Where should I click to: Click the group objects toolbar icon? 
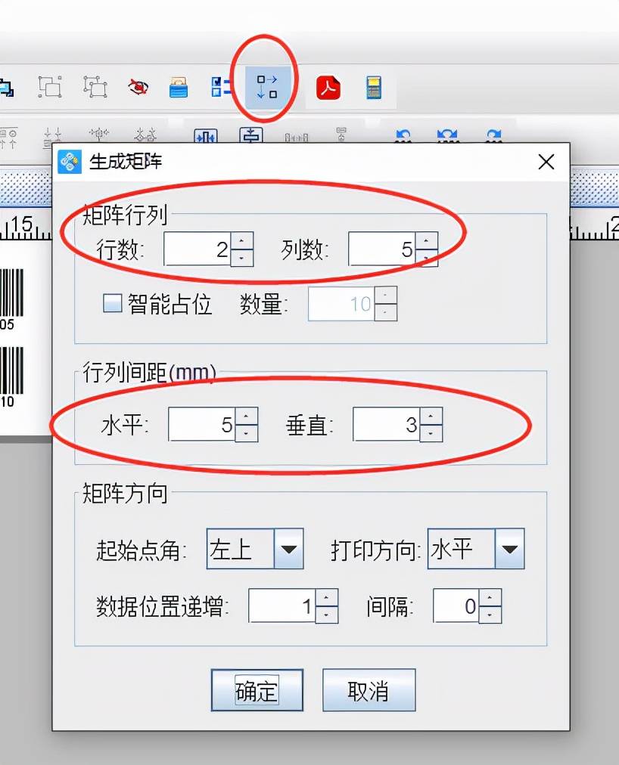coord(50,88)
